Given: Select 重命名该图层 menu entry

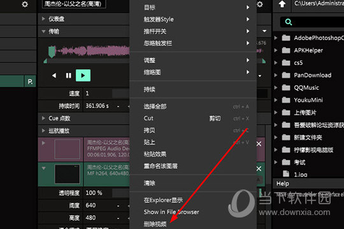Looking at the screenshot, I should click(193, 166).
